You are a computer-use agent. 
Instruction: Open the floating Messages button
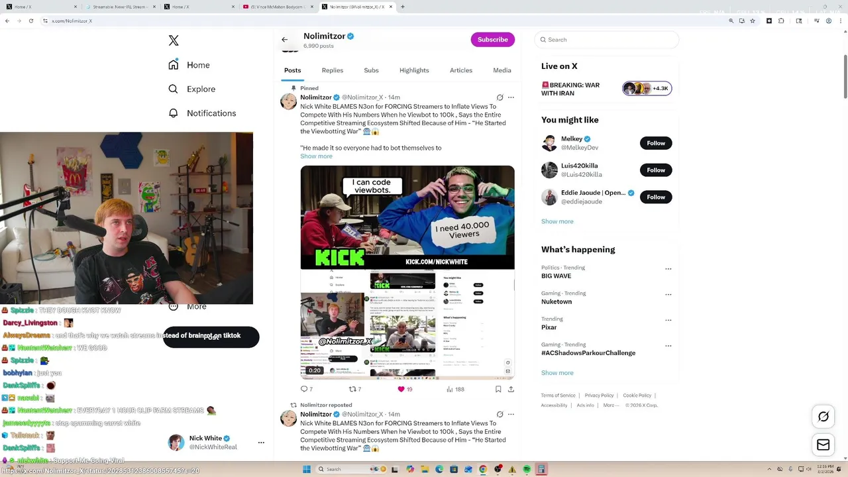point(823,445)
